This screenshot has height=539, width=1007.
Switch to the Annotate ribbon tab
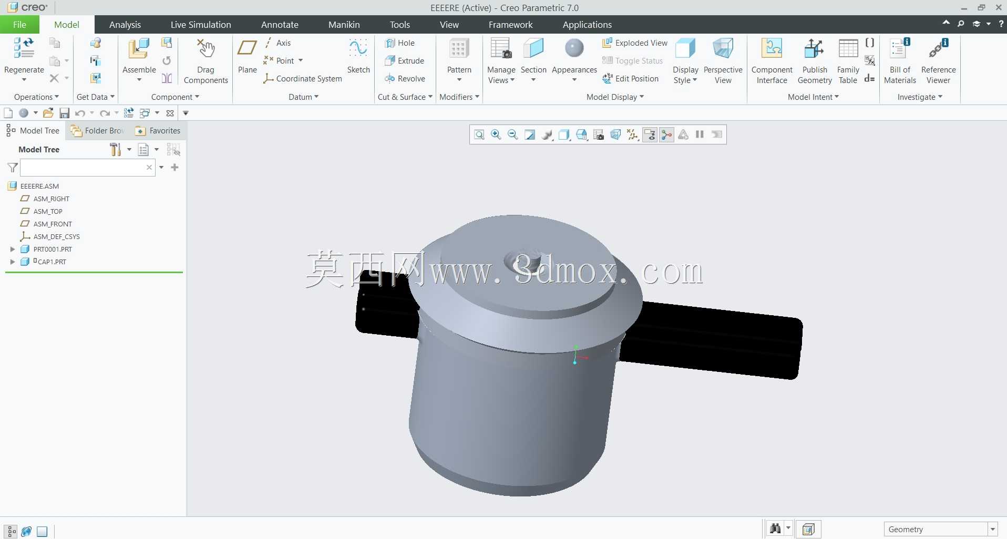point(280,25)
